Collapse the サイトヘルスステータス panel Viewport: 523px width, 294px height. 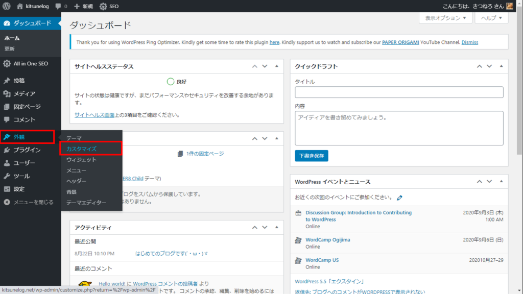(276, 66)
